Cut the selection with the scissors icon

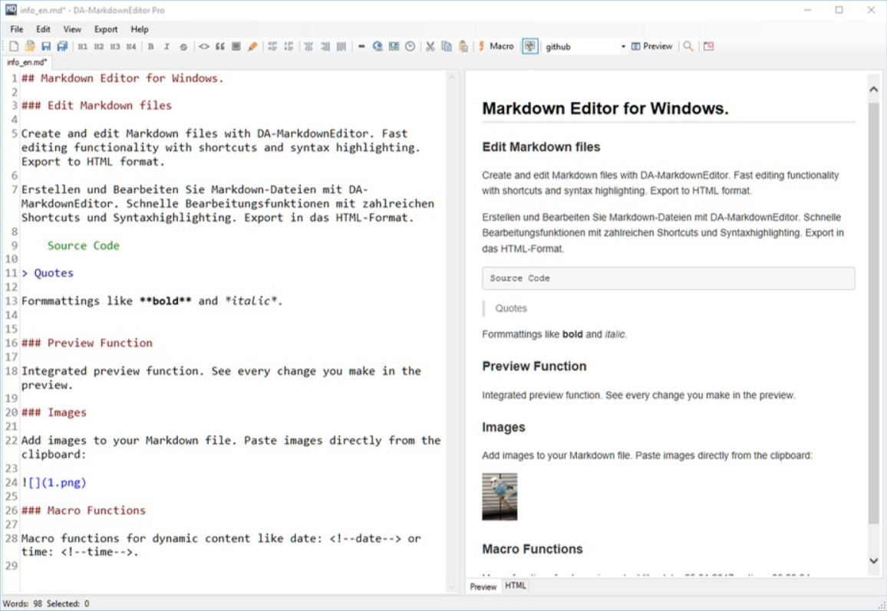[430, 46]
